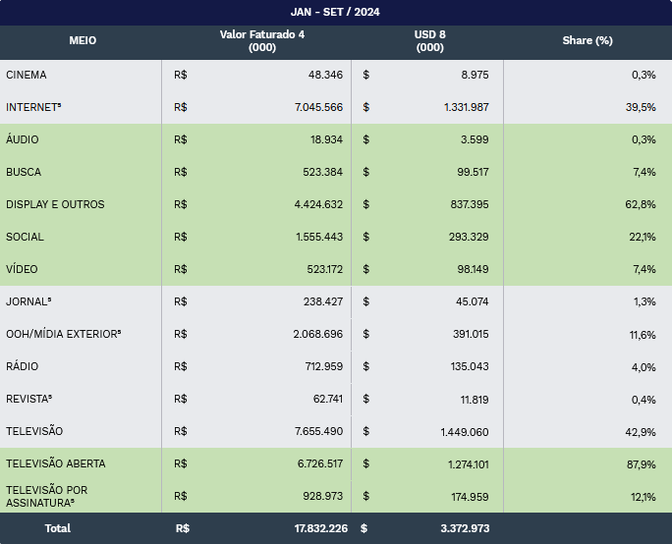The image size is (672, 544).
Task: Select Áudio USD value 3.599
Action: tap(475, 139)
